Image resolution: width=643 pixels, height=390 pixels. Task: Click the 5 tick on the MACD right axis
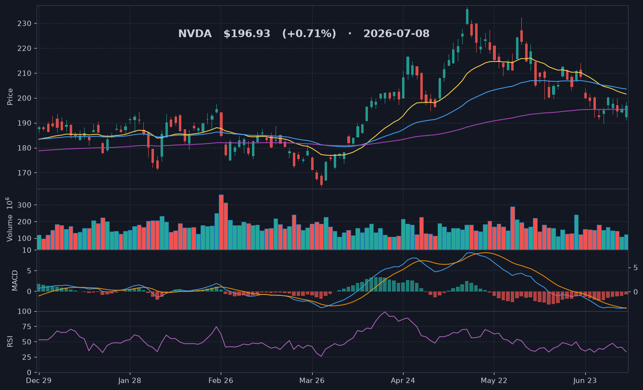(x=635, y=268)
